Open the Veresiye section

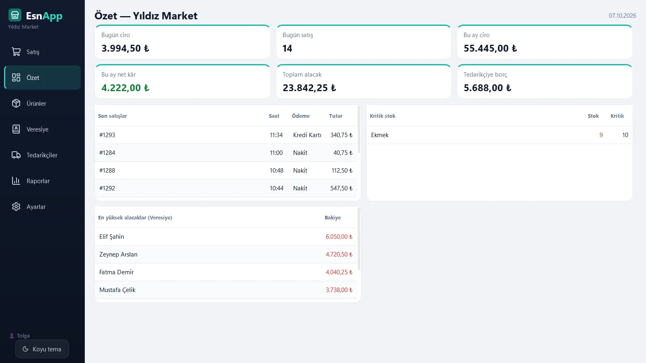[42, 129]
